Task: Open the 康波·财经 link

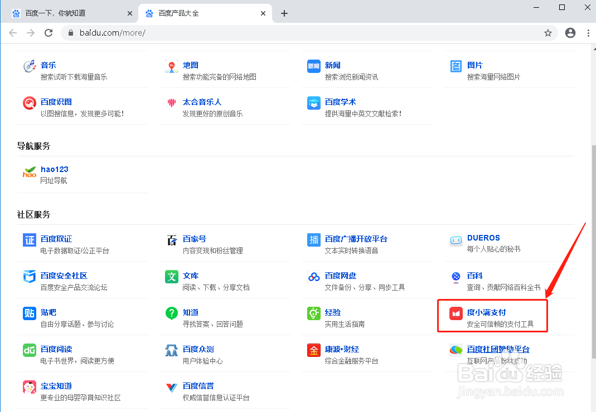Action: (342, 349)
